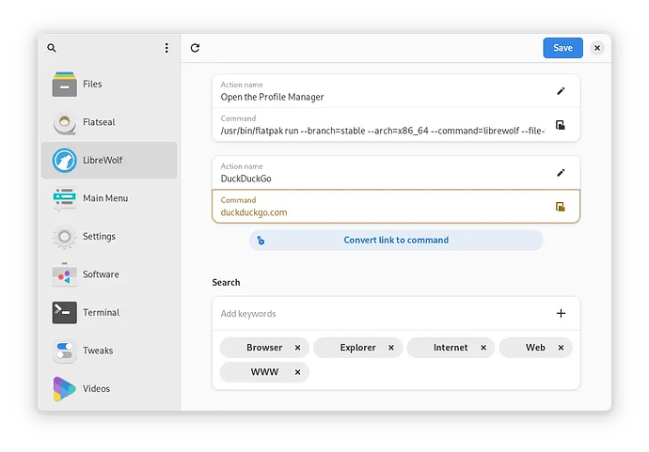Click the WWW keyword chip label
Screen dimensions: 649x452
(264, 372)
